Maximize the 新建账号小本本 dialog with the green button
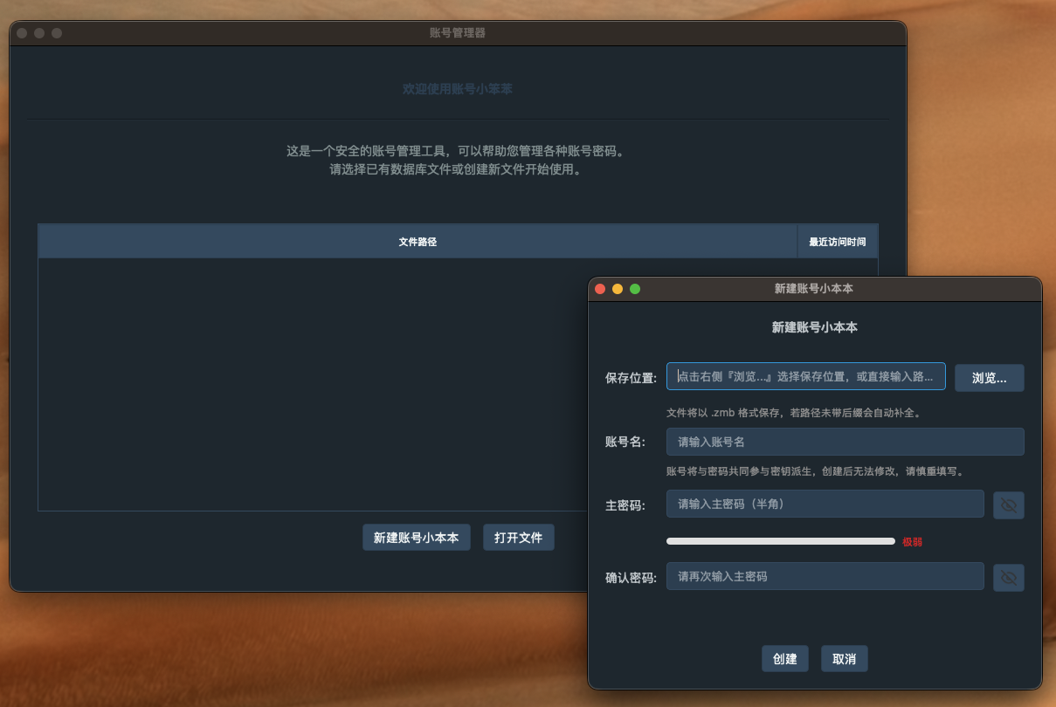Viewport: 1056px width, 707px height. [x=635, y=289]
